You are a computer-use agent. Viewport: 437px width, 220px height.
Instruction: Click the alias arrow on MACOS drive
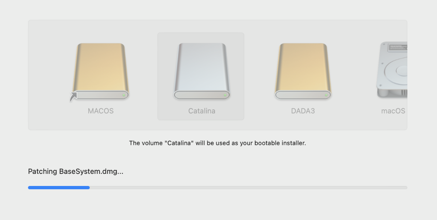click(74, 97)
